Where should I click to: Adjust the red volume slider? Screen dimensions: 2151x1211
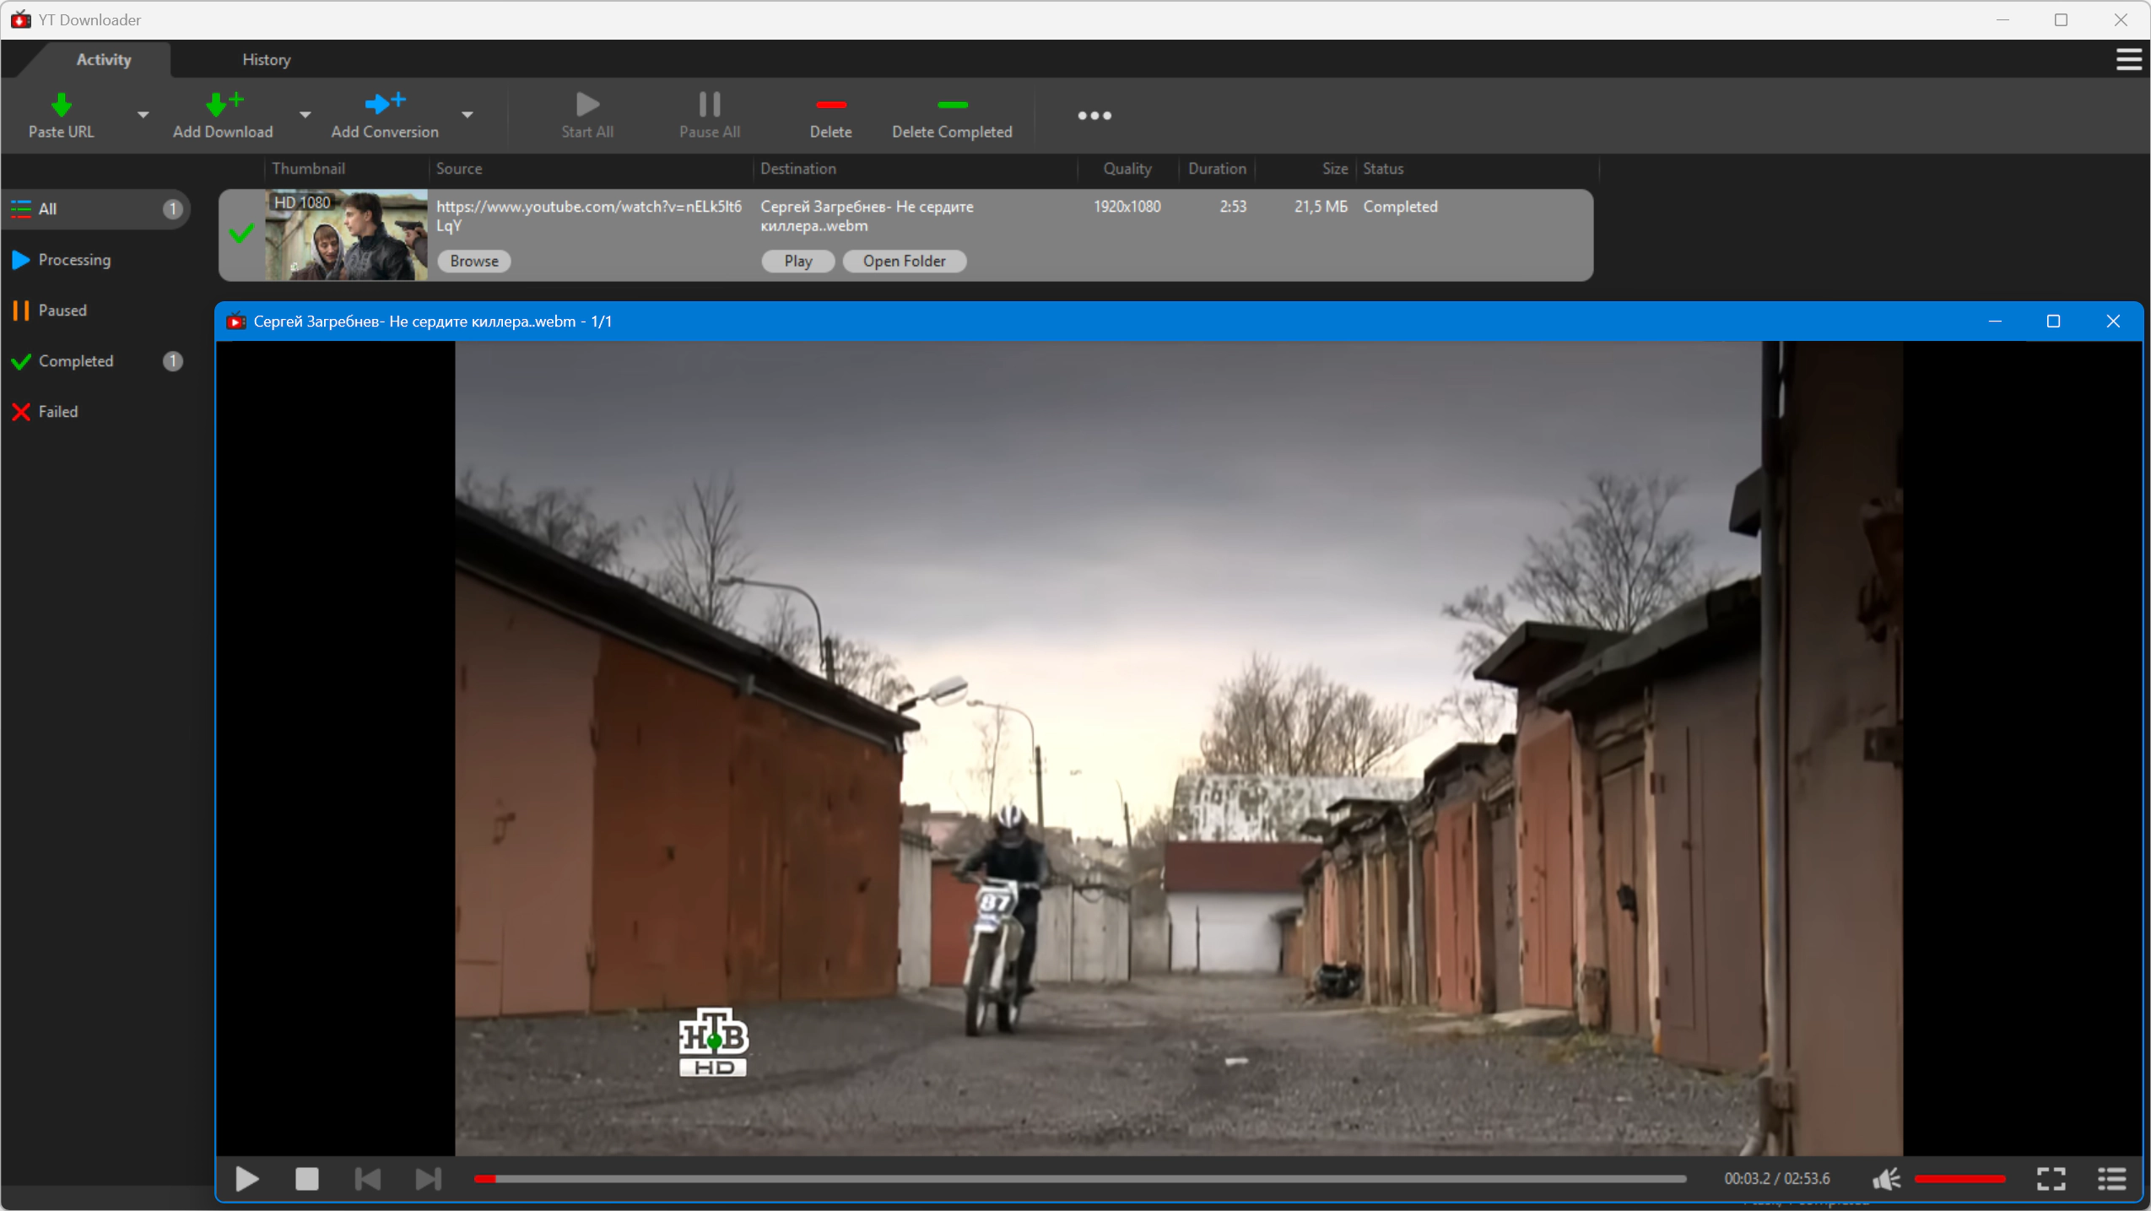point(1959,1179)
